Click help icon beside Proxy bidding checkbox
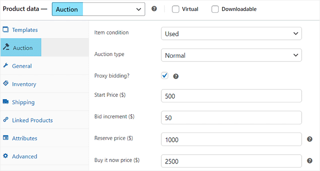 point(176,77)
